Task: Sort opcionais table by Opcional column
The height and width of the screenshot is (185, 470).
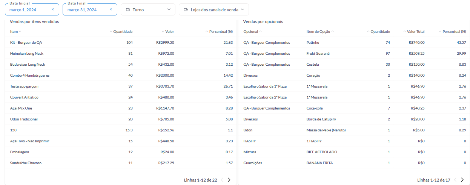Action: coord(251,32)
